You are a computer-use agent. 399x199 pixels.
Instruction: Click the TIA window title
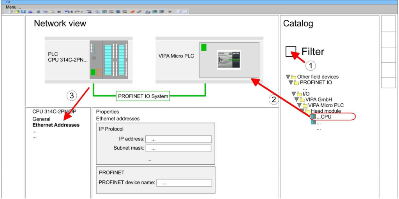tap(8, 2)
